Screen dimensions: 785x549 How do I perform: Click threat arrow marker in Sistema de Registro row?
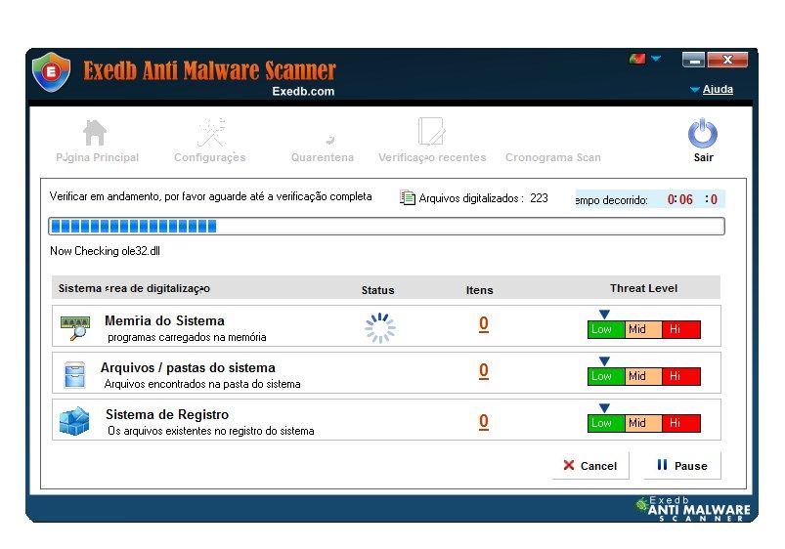click(x=604, y=408)
